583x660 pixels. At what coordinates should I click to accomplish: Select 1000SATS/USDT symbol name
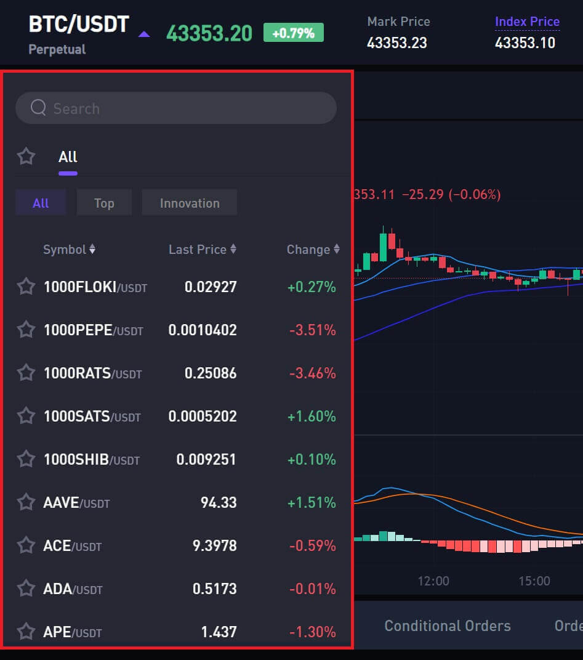point(92,417)
